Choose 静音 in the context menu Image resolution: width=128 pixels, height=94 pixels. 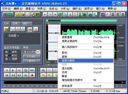point(86,76)
